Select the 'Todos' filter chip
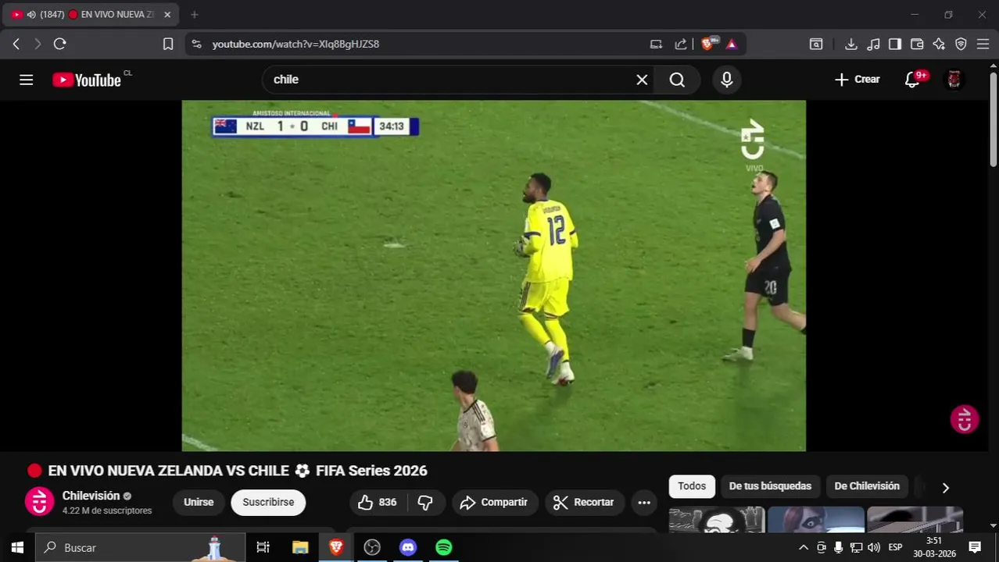 pos(692,486)
